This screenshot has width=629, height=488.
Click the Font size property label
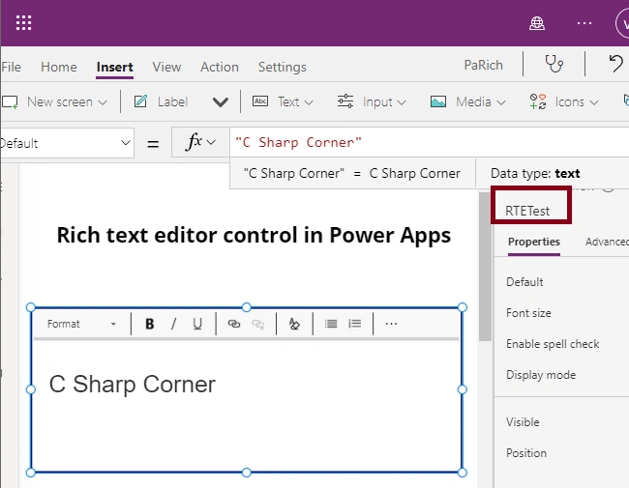(x=528, y=312)
